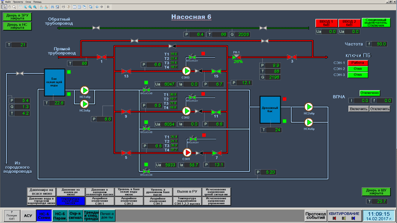Click the СЭН3 pump symbol
The image size is (397, 223).
point(187,71)
